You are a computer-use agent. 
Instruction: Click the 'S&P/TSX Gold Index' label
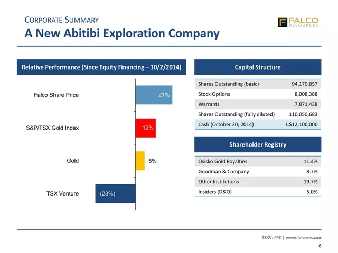[52, 128]
